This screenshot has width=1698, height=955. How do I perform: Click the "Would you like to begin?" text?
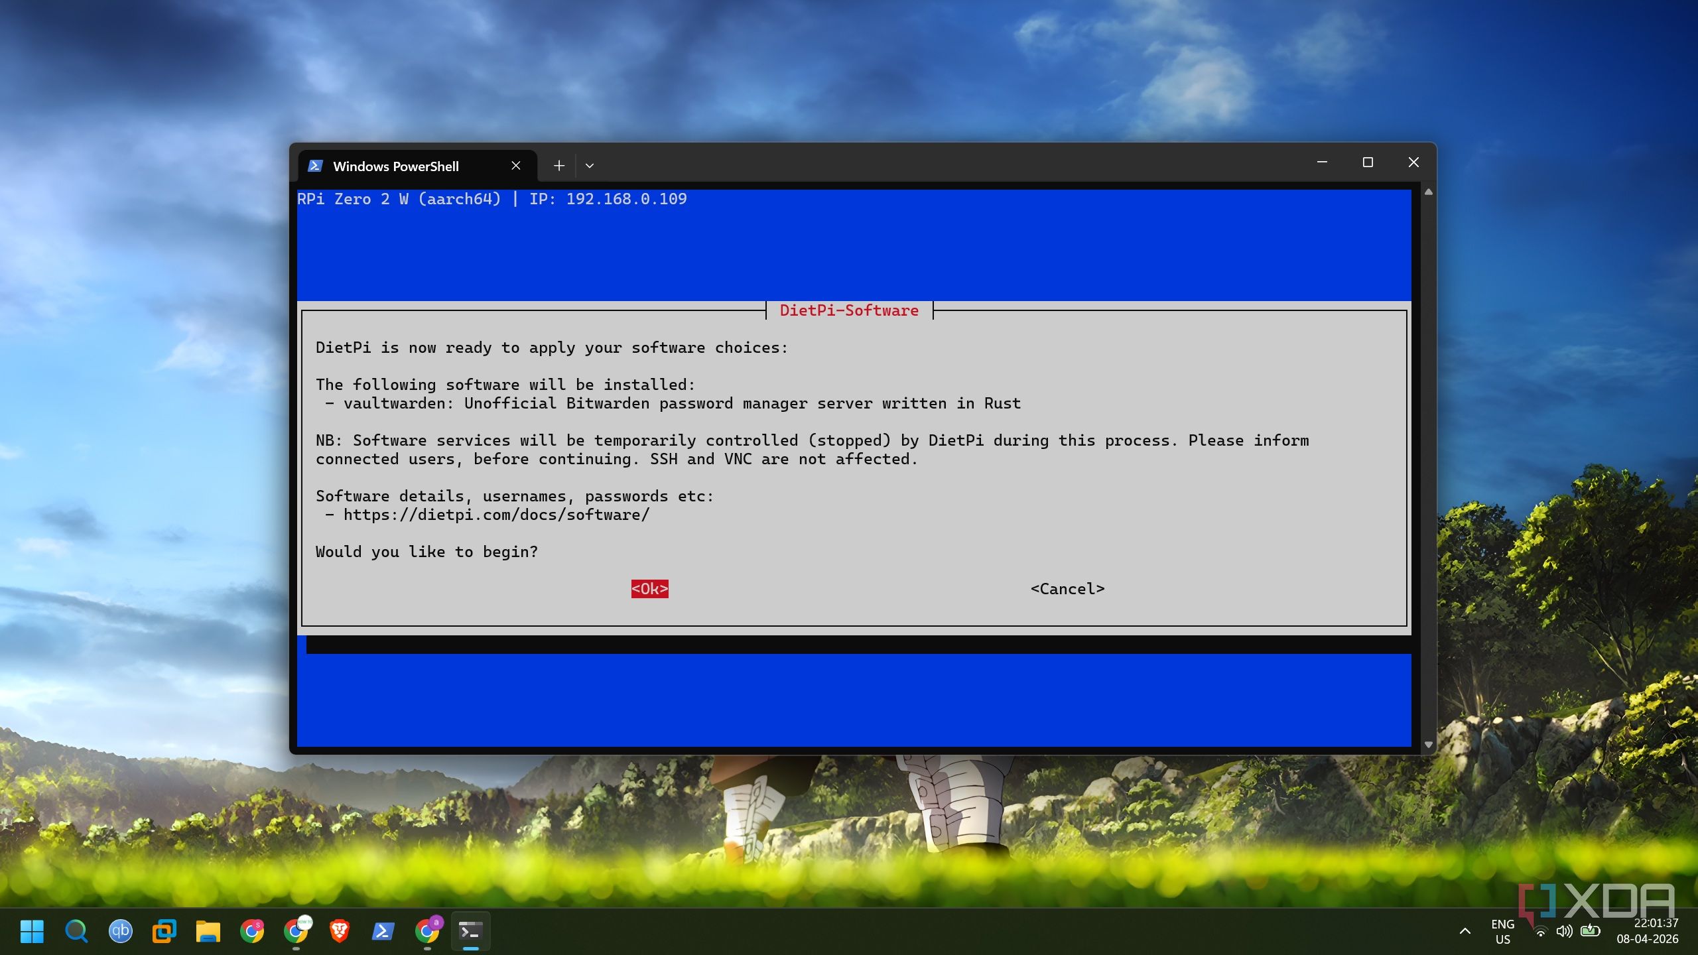click(x=426, y=552)
